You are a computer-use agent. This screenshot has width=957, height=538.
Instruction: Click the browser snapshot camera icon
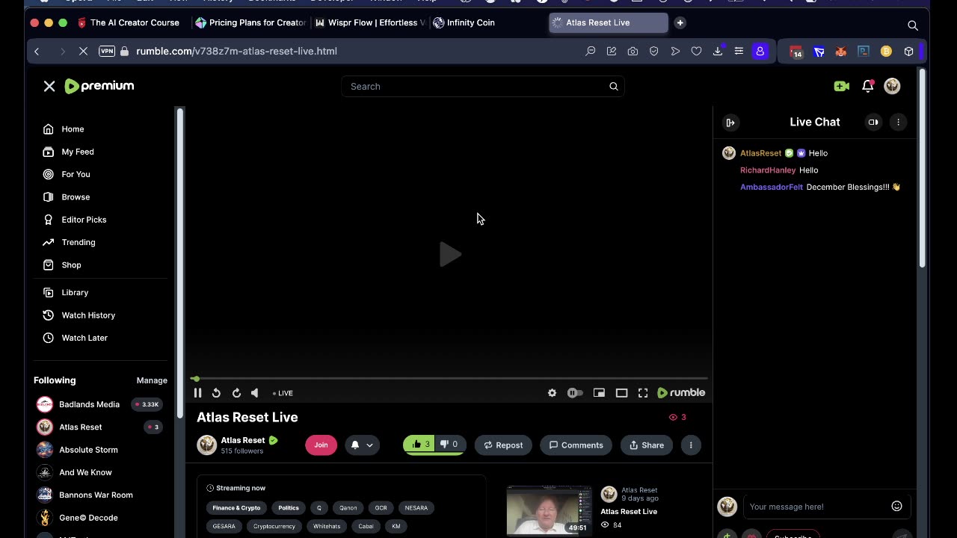coord(633,51)
